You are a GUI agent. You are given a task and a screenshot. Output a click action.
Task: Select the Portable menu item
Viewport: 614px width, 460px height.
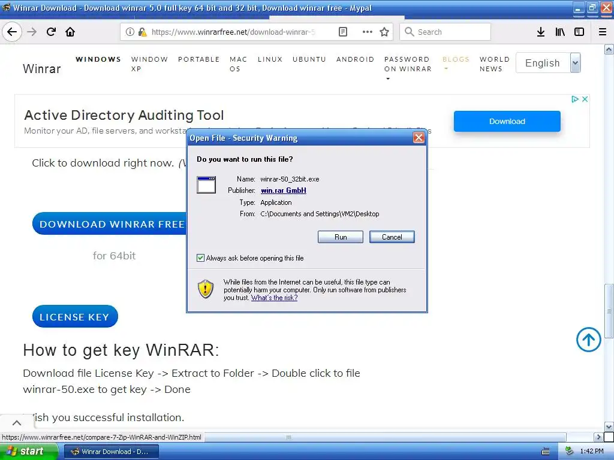pos(199,59)
